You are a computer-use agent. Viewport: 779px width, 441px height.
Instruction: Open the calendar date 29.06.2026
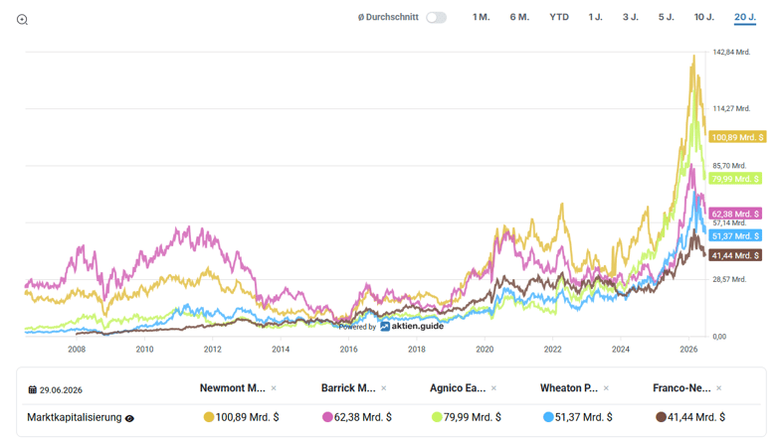point(55,390)
